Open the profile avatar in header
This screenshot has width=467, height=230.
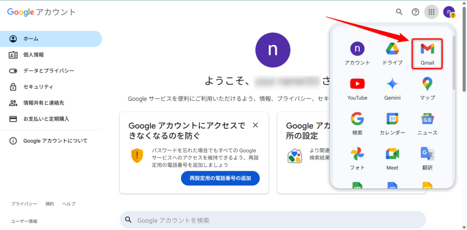click(449, 12)
